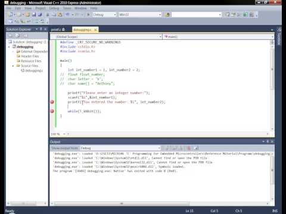Open the Help menu
286x214 pixels.
coord(94,8)
